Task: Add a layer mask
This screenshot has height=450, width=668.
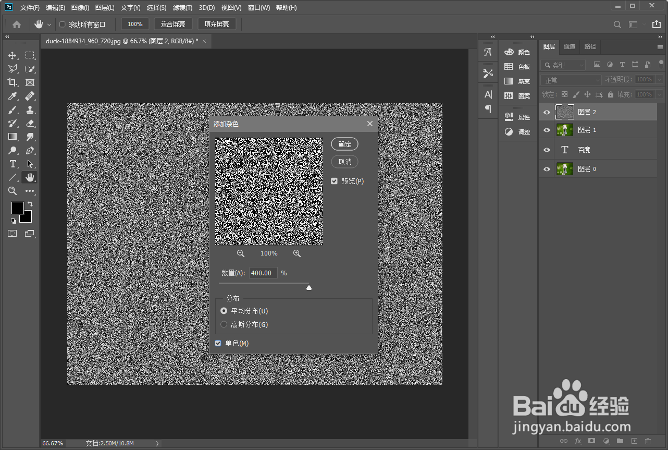Action: (591, 441)
